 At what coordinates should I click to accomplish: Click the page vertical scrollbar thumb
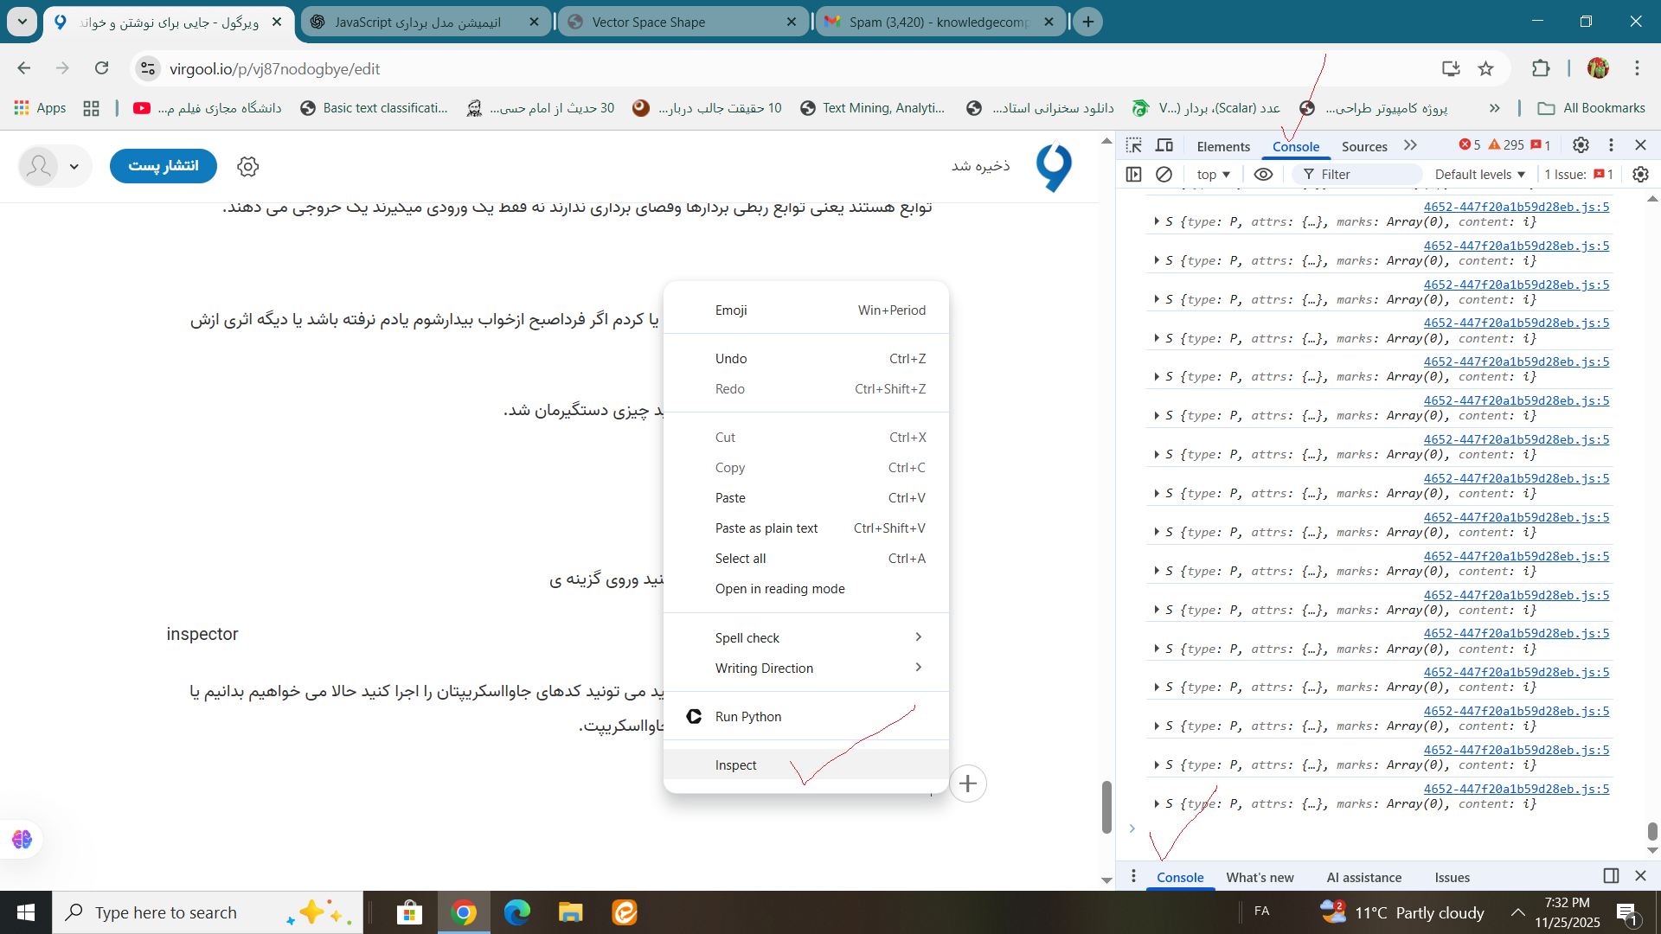pyautogui.click(x=1106, y=806)
